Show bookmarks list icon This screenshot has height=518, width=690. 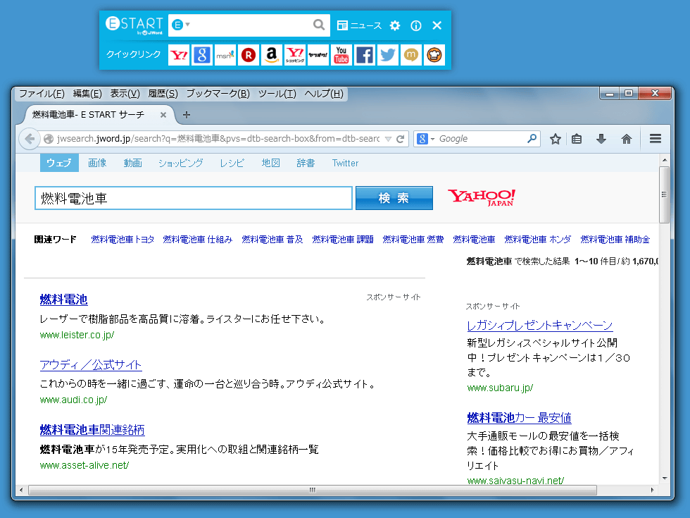[577, 140]
